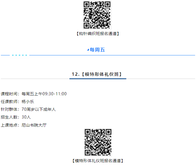Viewport: 196px width, 165px height.
Task: Select the 【钩针编织班报名通道】 caption
Action: [98, 34]
